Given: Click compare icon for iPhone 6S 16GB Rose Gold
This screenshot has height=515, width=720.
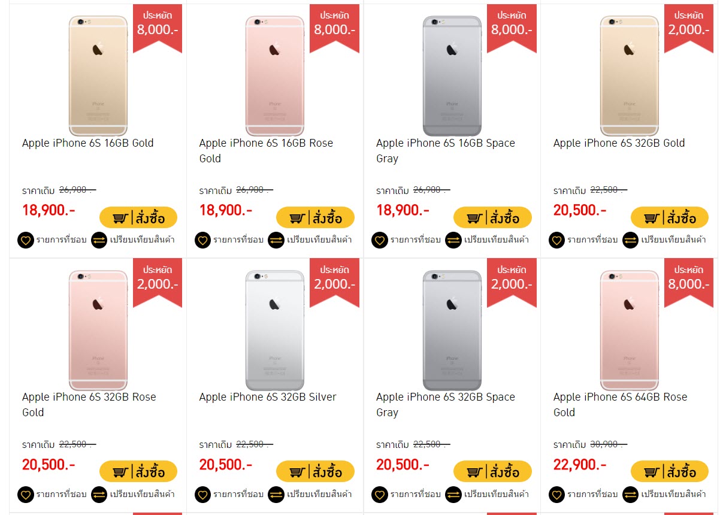Looking at the screenshot, I should coord(276,240).
